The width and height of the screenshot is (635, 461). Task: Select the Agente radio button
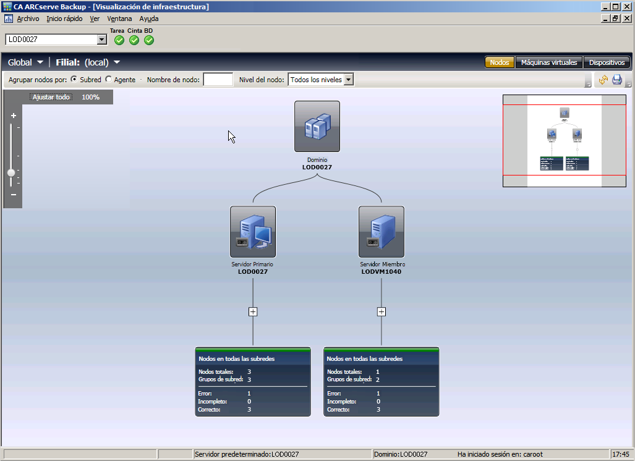pos(109,80)
